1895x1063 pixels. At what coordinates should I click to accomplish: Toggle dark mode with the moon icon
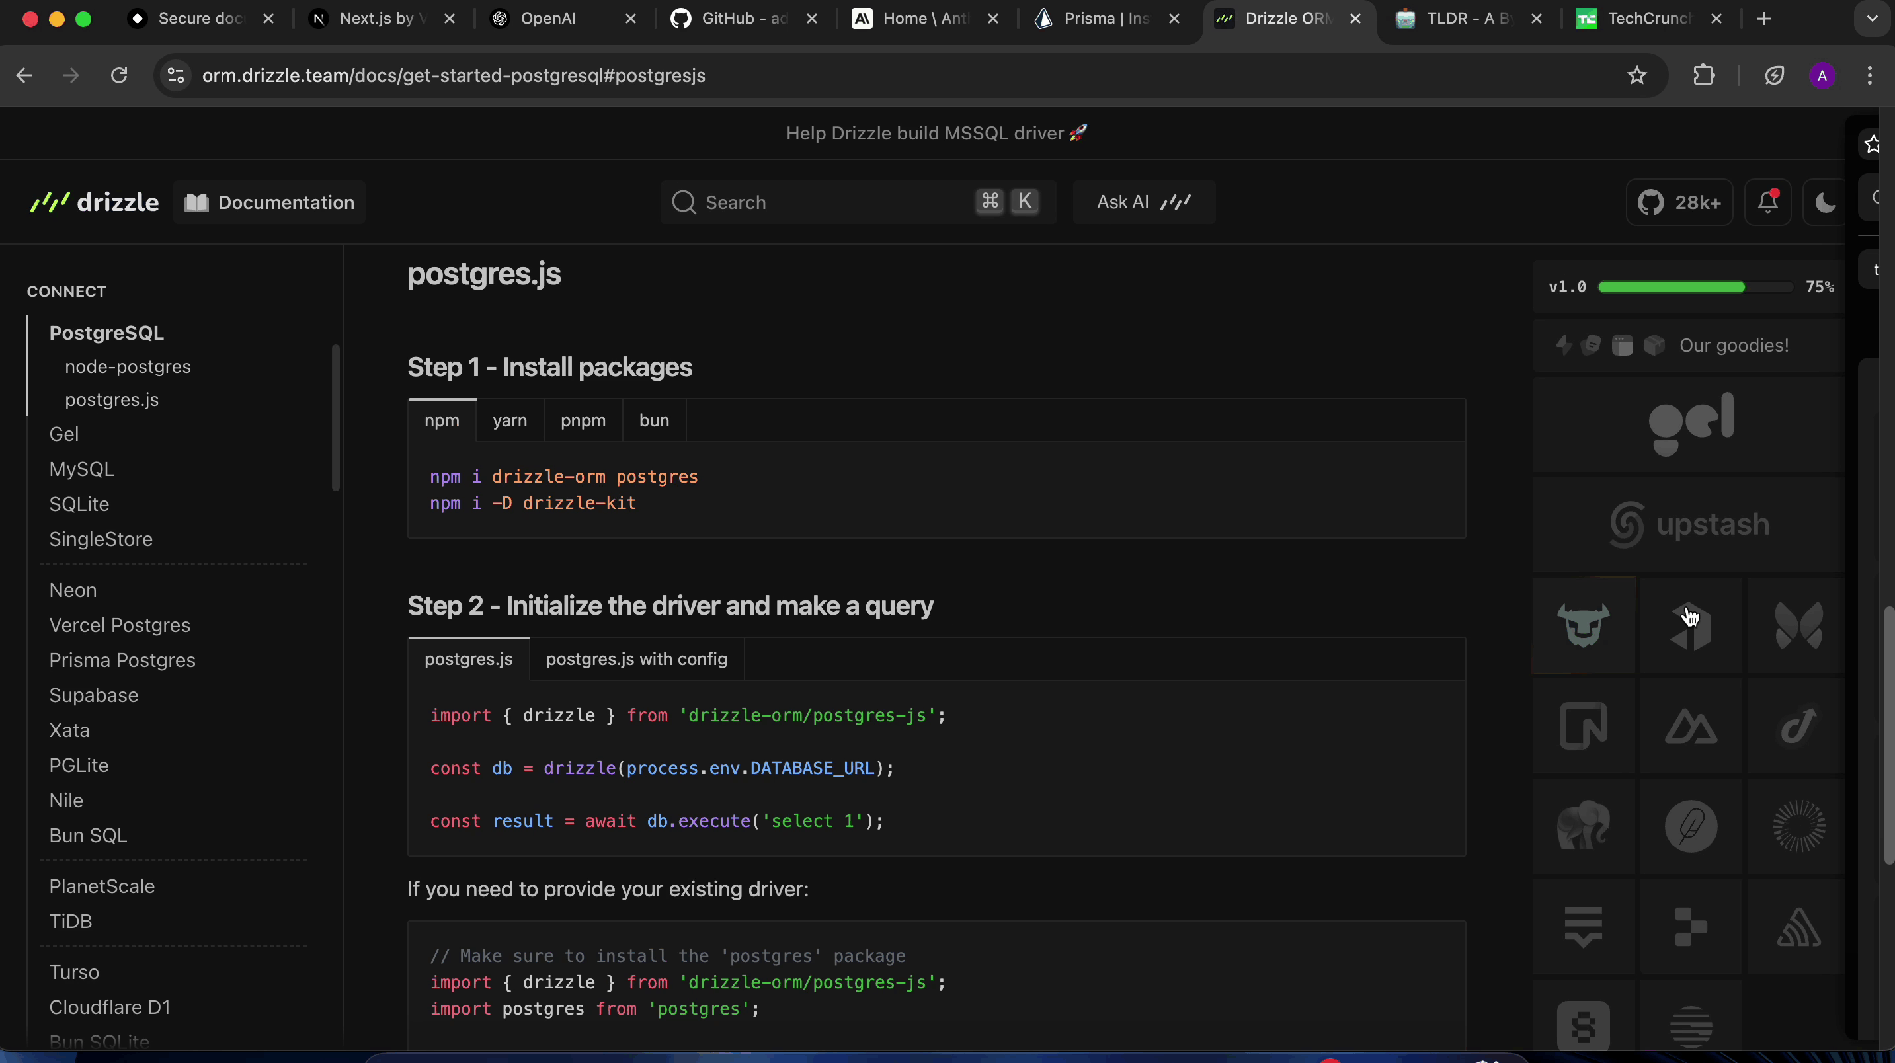click(1825, 202)
